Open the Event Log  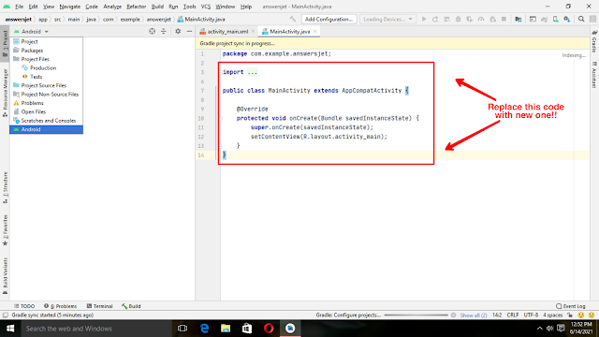click(571, 306)
